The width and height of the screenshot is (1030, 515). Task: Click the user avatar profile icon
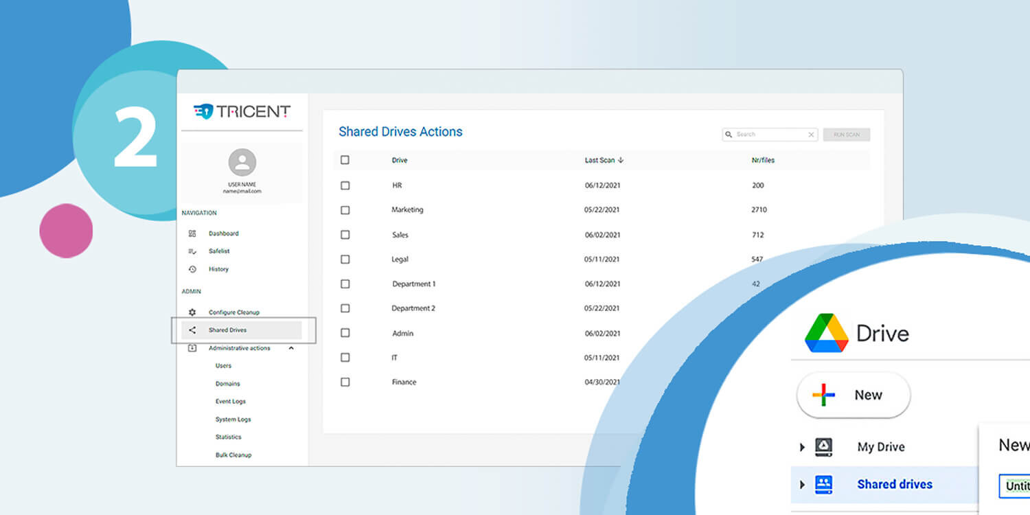[242, 163]
